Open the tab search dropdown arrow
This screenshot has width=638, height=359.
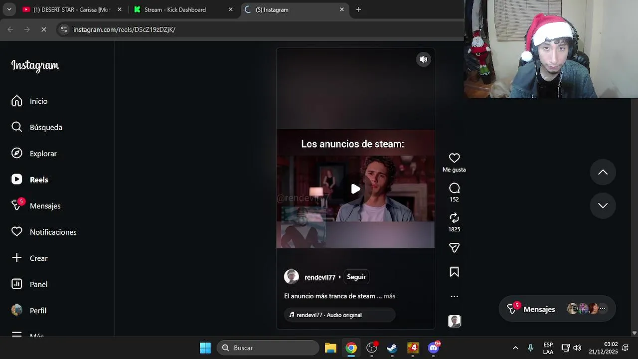(x=9, y=9)
